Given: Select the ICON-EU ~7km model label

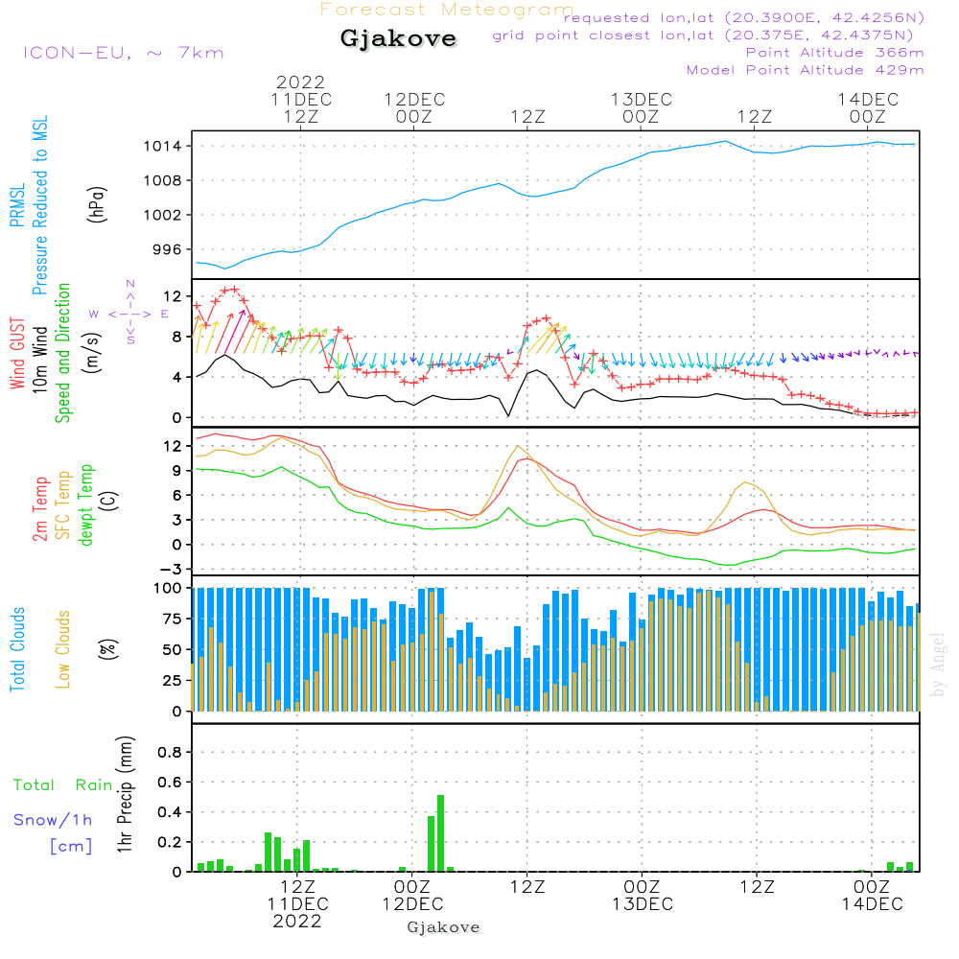Looking at the screenshot, I should click(x=124, y=53).
